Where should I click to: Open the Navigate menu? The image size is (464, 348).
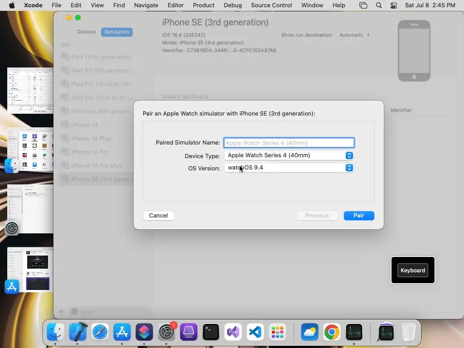146,5
